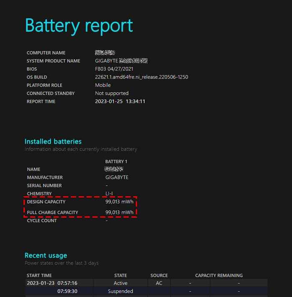Select the 'MANUFACTURER' label

coord(45,177)
